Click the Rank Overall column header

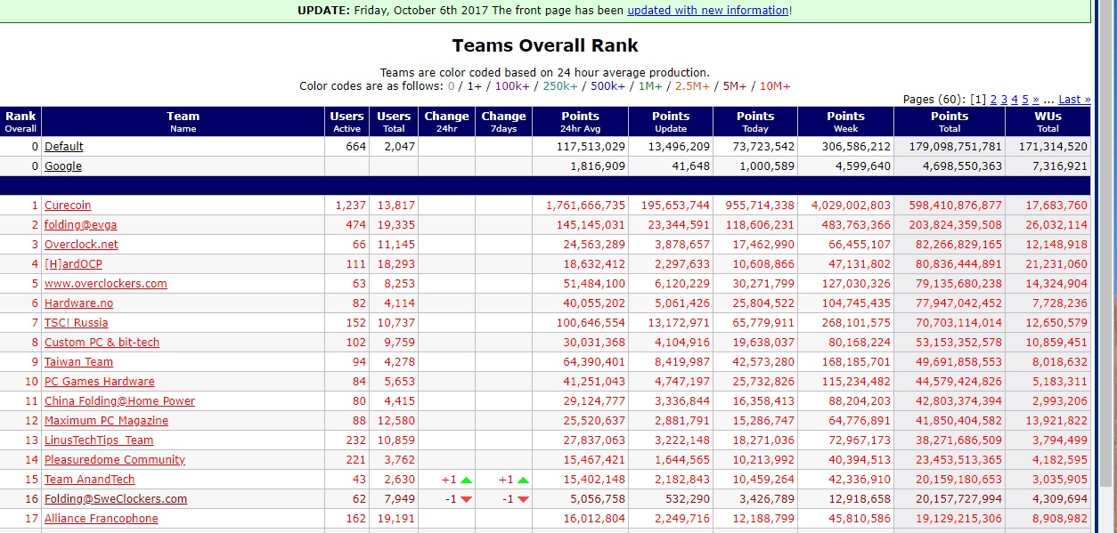click(20, 122)
